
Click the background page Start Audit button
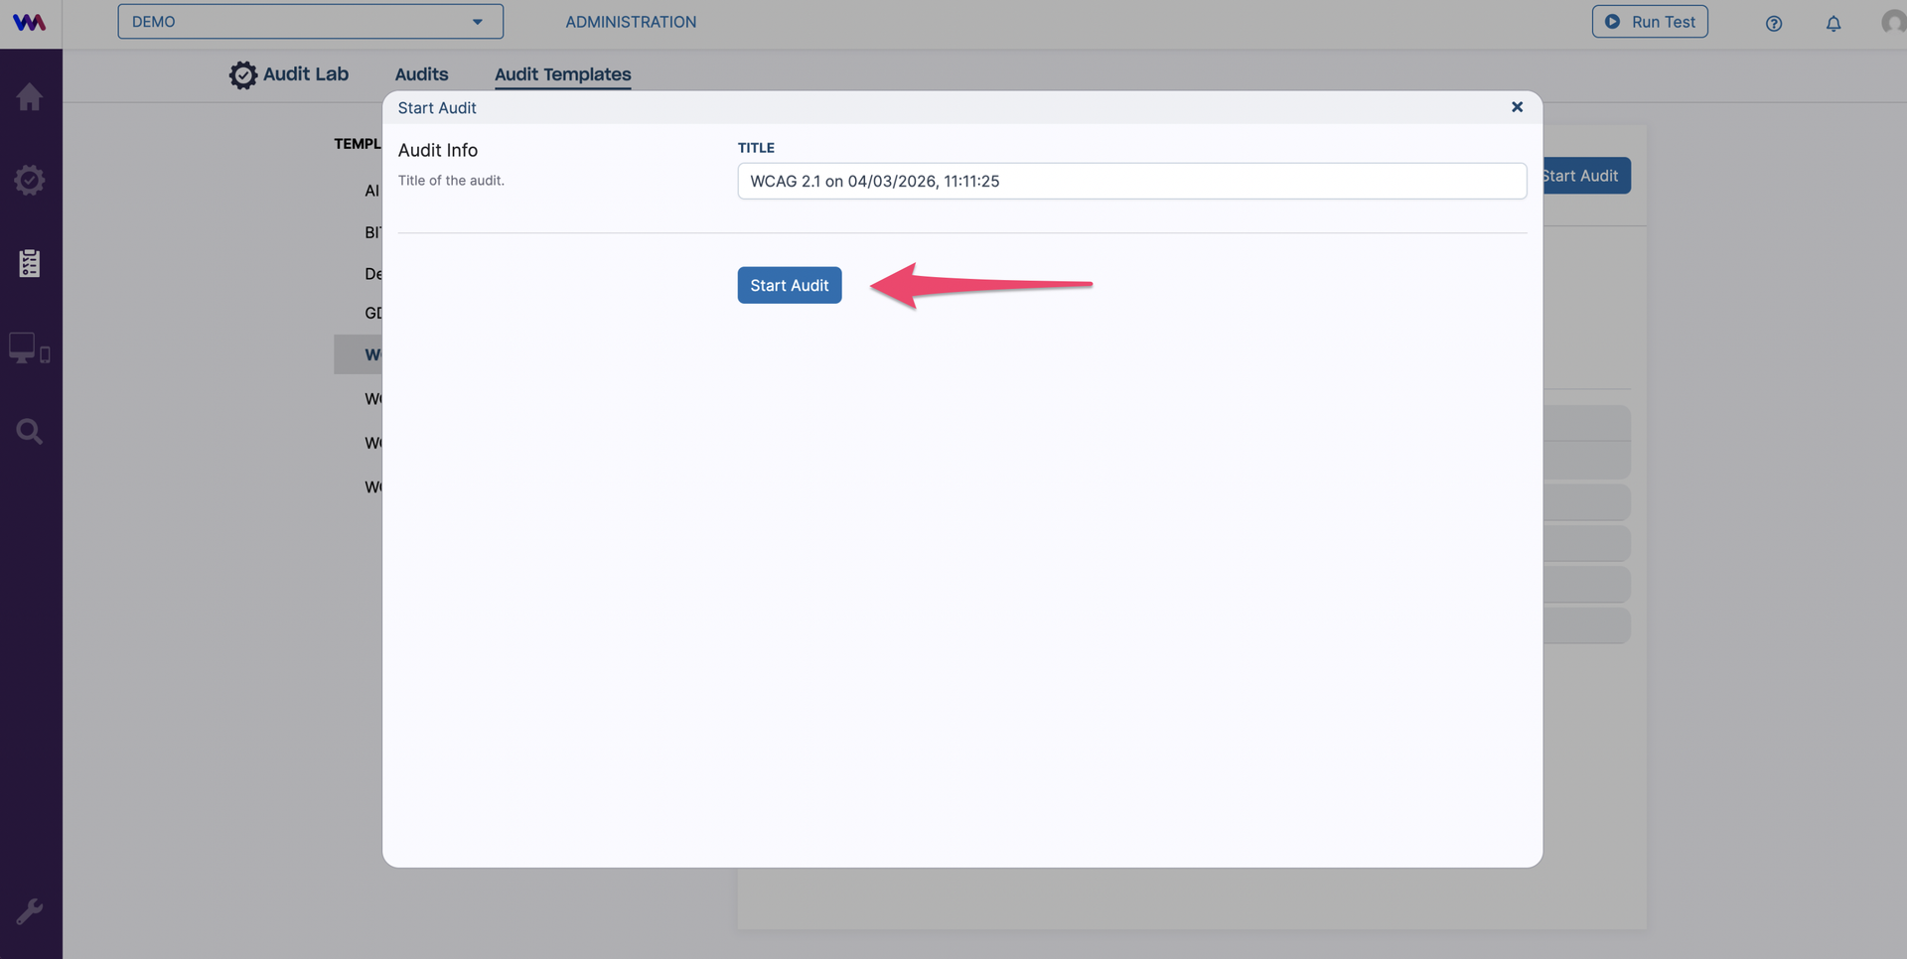pyautogui.click(x=1586, y=176)
